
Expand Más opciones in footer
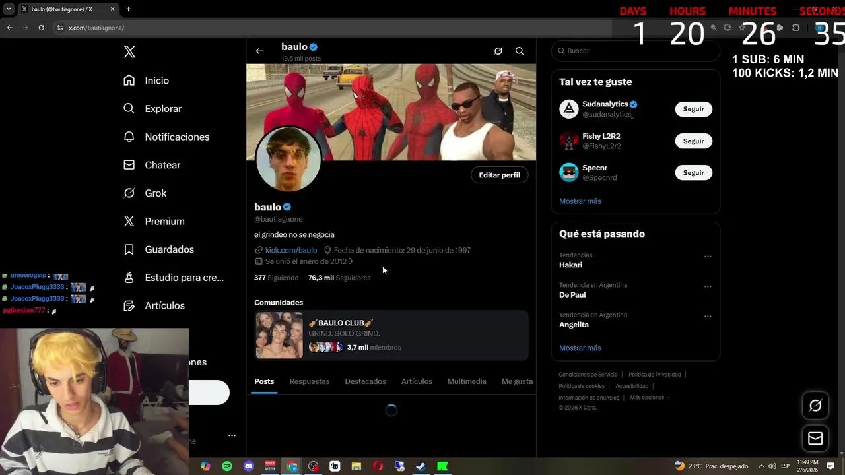pyautogui.click(x=650, y=398)
